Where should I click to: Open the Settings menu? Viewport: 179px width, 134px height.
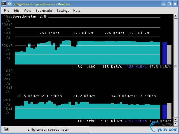point(63,11)
